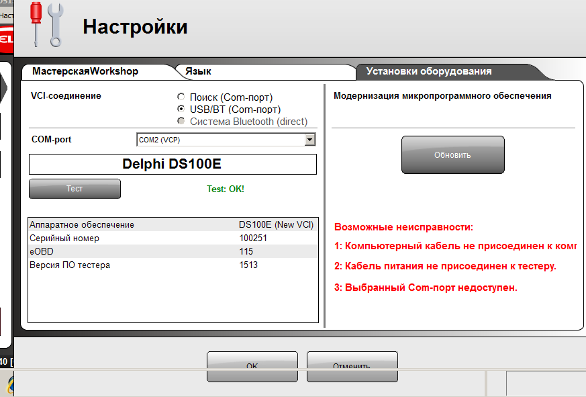Select the Система Bluetooth (direct) radio option
This screenshot has width=586, height=397.
[x=181, y=121]
